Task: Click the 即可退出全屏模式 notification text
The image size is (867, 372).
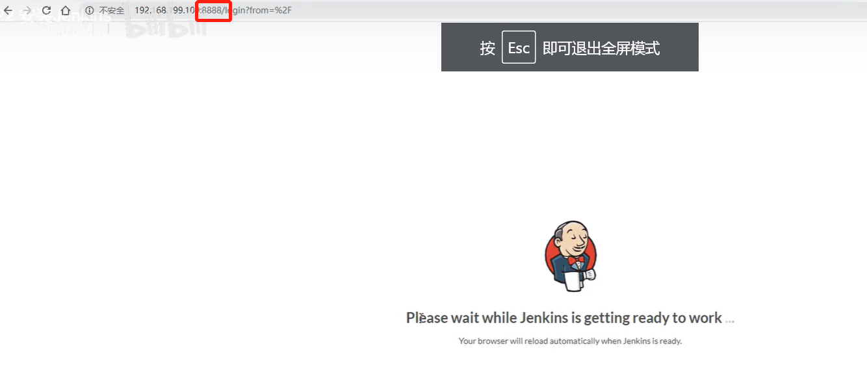Action: coord(601,48)
